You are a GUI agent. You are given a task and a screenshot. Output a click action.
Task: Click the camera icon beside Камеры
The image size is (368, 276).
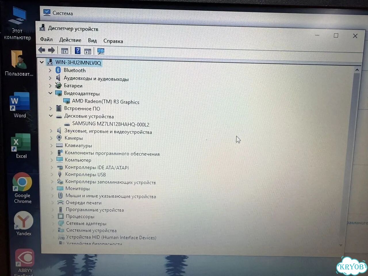[x=59, y=138]
